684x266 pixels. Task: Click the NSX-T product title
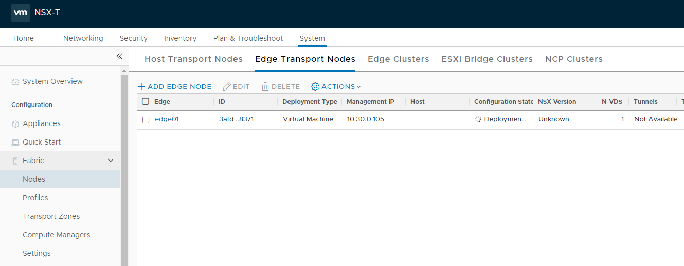point(47,12)
